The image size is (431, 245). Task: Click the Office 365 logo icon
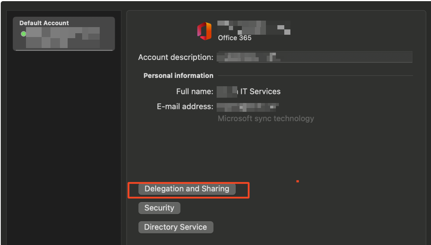204,31
